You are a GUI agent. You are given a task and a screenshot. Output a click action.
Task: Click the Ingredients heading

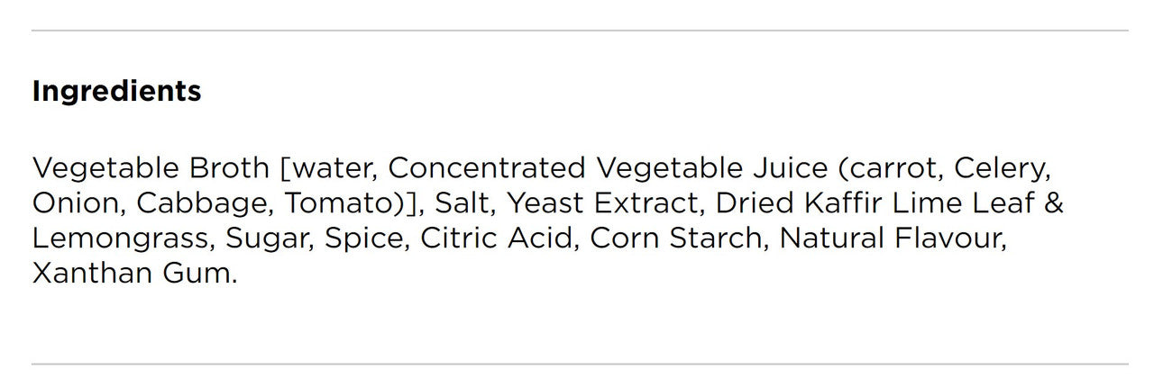(x=116, y=91)
